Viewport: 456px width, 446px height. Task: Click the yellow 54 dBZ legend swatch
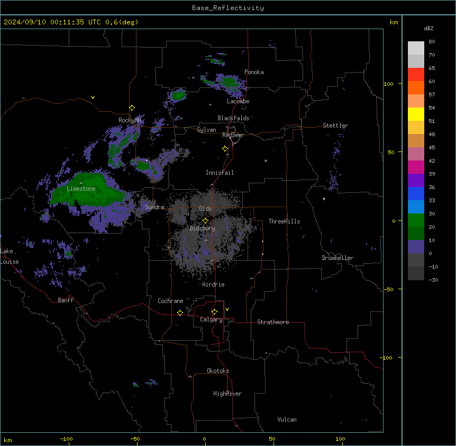pyautogui.click(x=416, y=114)
